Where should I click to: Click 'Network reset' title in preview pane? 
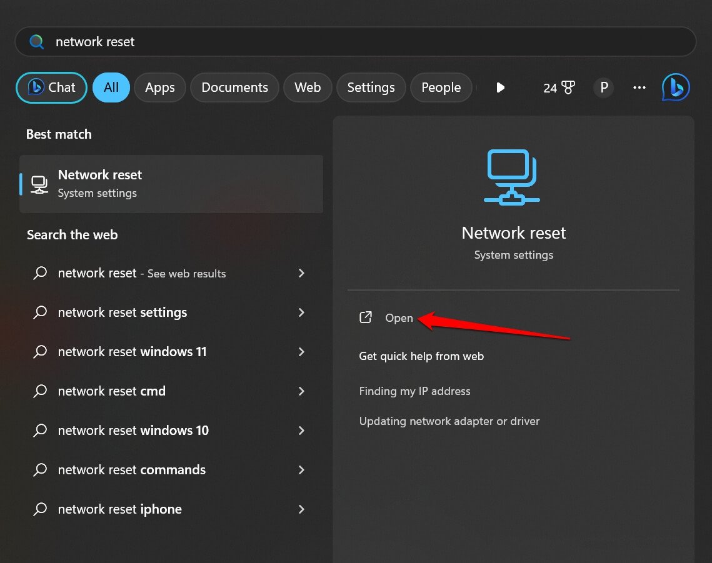pyautogui.click(x=514, y=233)
